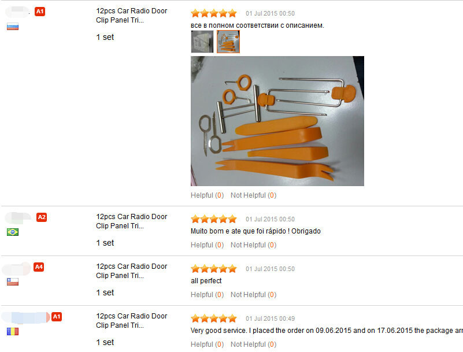Open product title in the Brazil review row
463x352 pixels.
(x=131, y=221)
